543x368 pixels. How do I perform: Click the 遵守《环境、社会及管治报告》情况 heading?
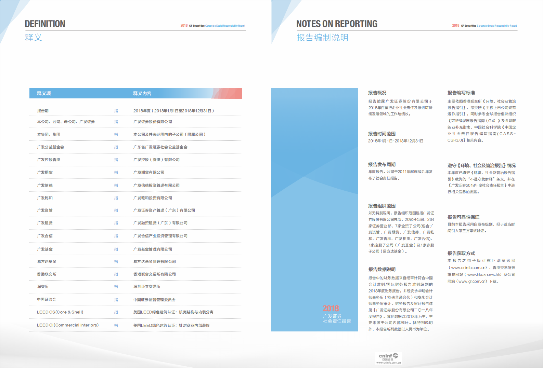point(481,165)
